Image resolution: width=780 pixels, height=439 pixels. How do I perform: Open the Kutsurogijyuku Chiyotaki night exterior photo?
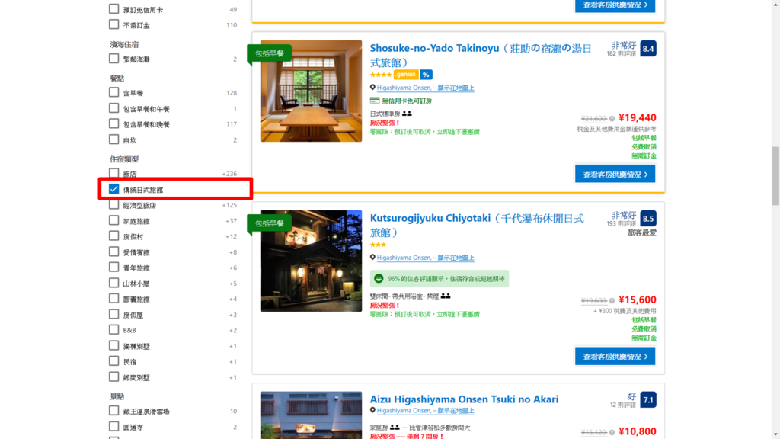pos(311,261)
